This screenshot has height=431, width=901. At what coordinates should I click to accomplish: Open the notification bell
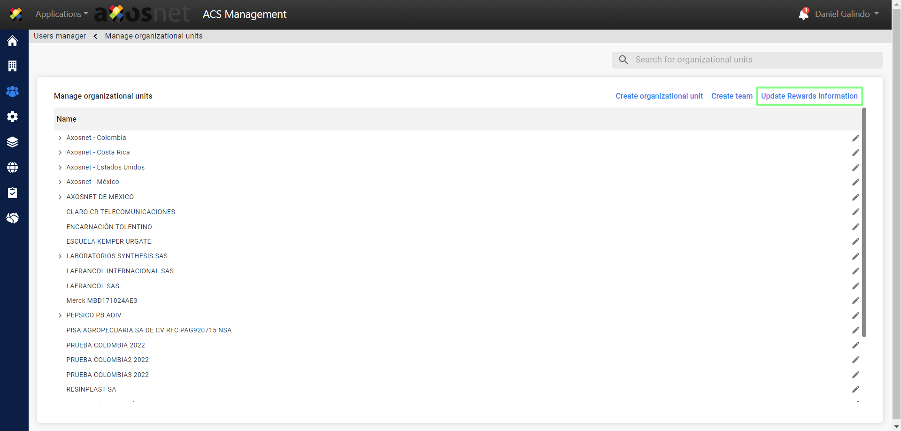(803, 15)
